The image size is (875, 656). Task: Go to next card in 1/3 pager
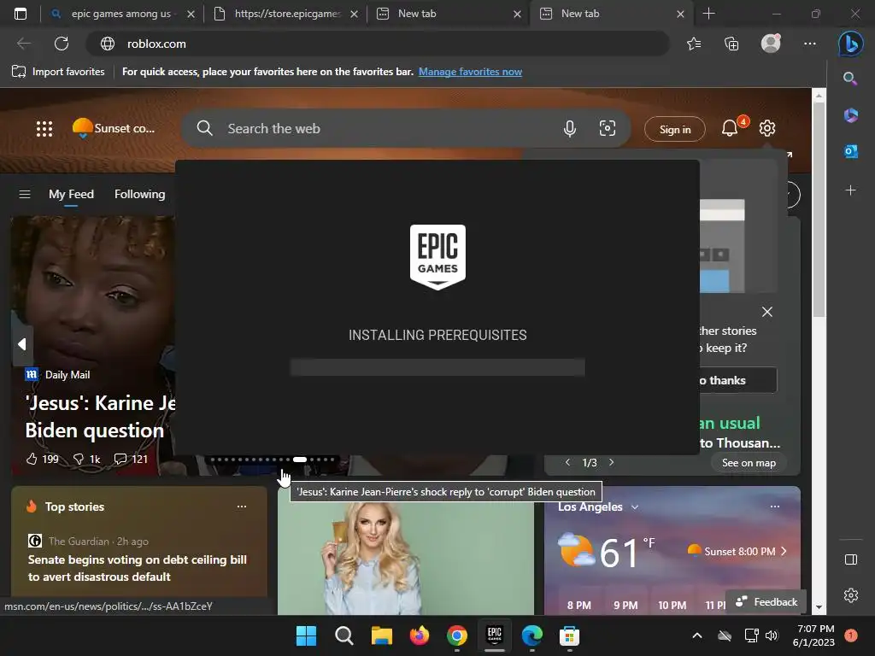click(x=611, y=462)
